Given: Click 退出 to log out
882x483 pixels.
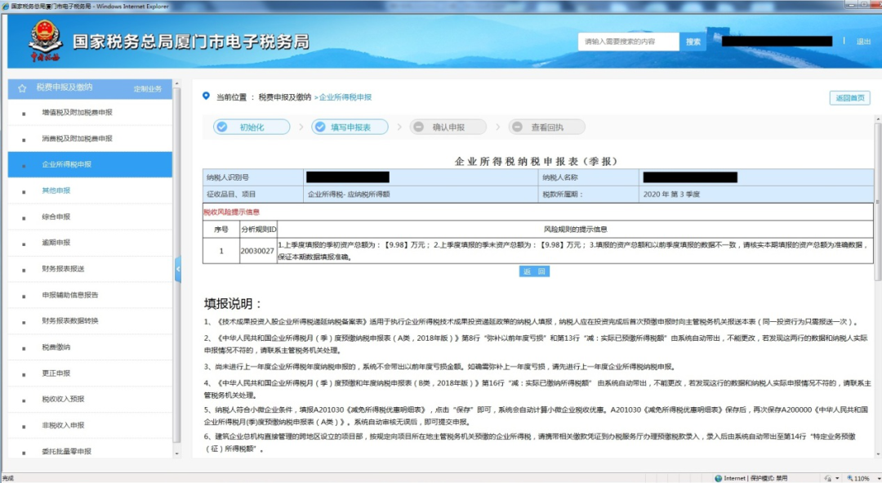Looking at the screenshot, I should pos(863,42).
